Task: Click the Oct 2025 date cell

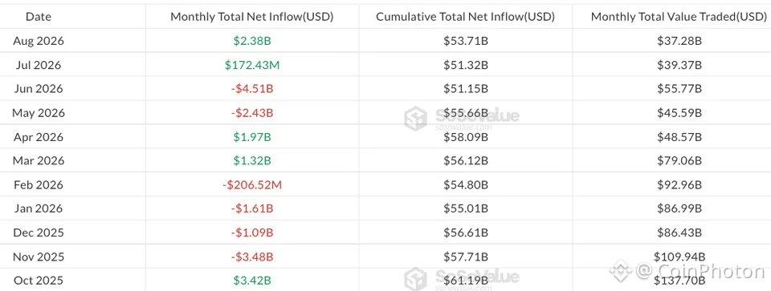Action: [x=39, y=281]
